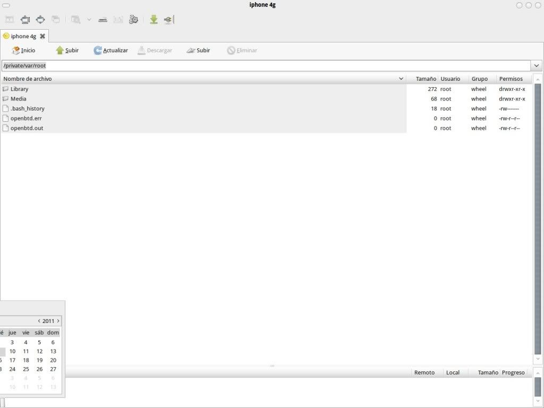The image size is (544, 408).
Task: Switch to the iphone 4g tab
Action: coord(24,36)
